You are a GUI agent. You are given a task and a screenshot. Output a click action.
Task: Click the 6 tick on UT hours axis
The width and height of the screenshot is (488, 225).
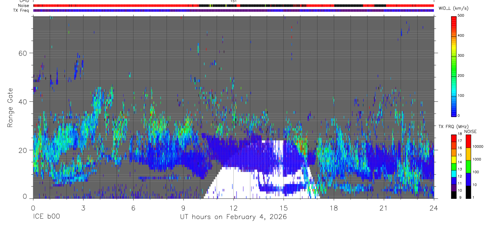coord(133,208)
